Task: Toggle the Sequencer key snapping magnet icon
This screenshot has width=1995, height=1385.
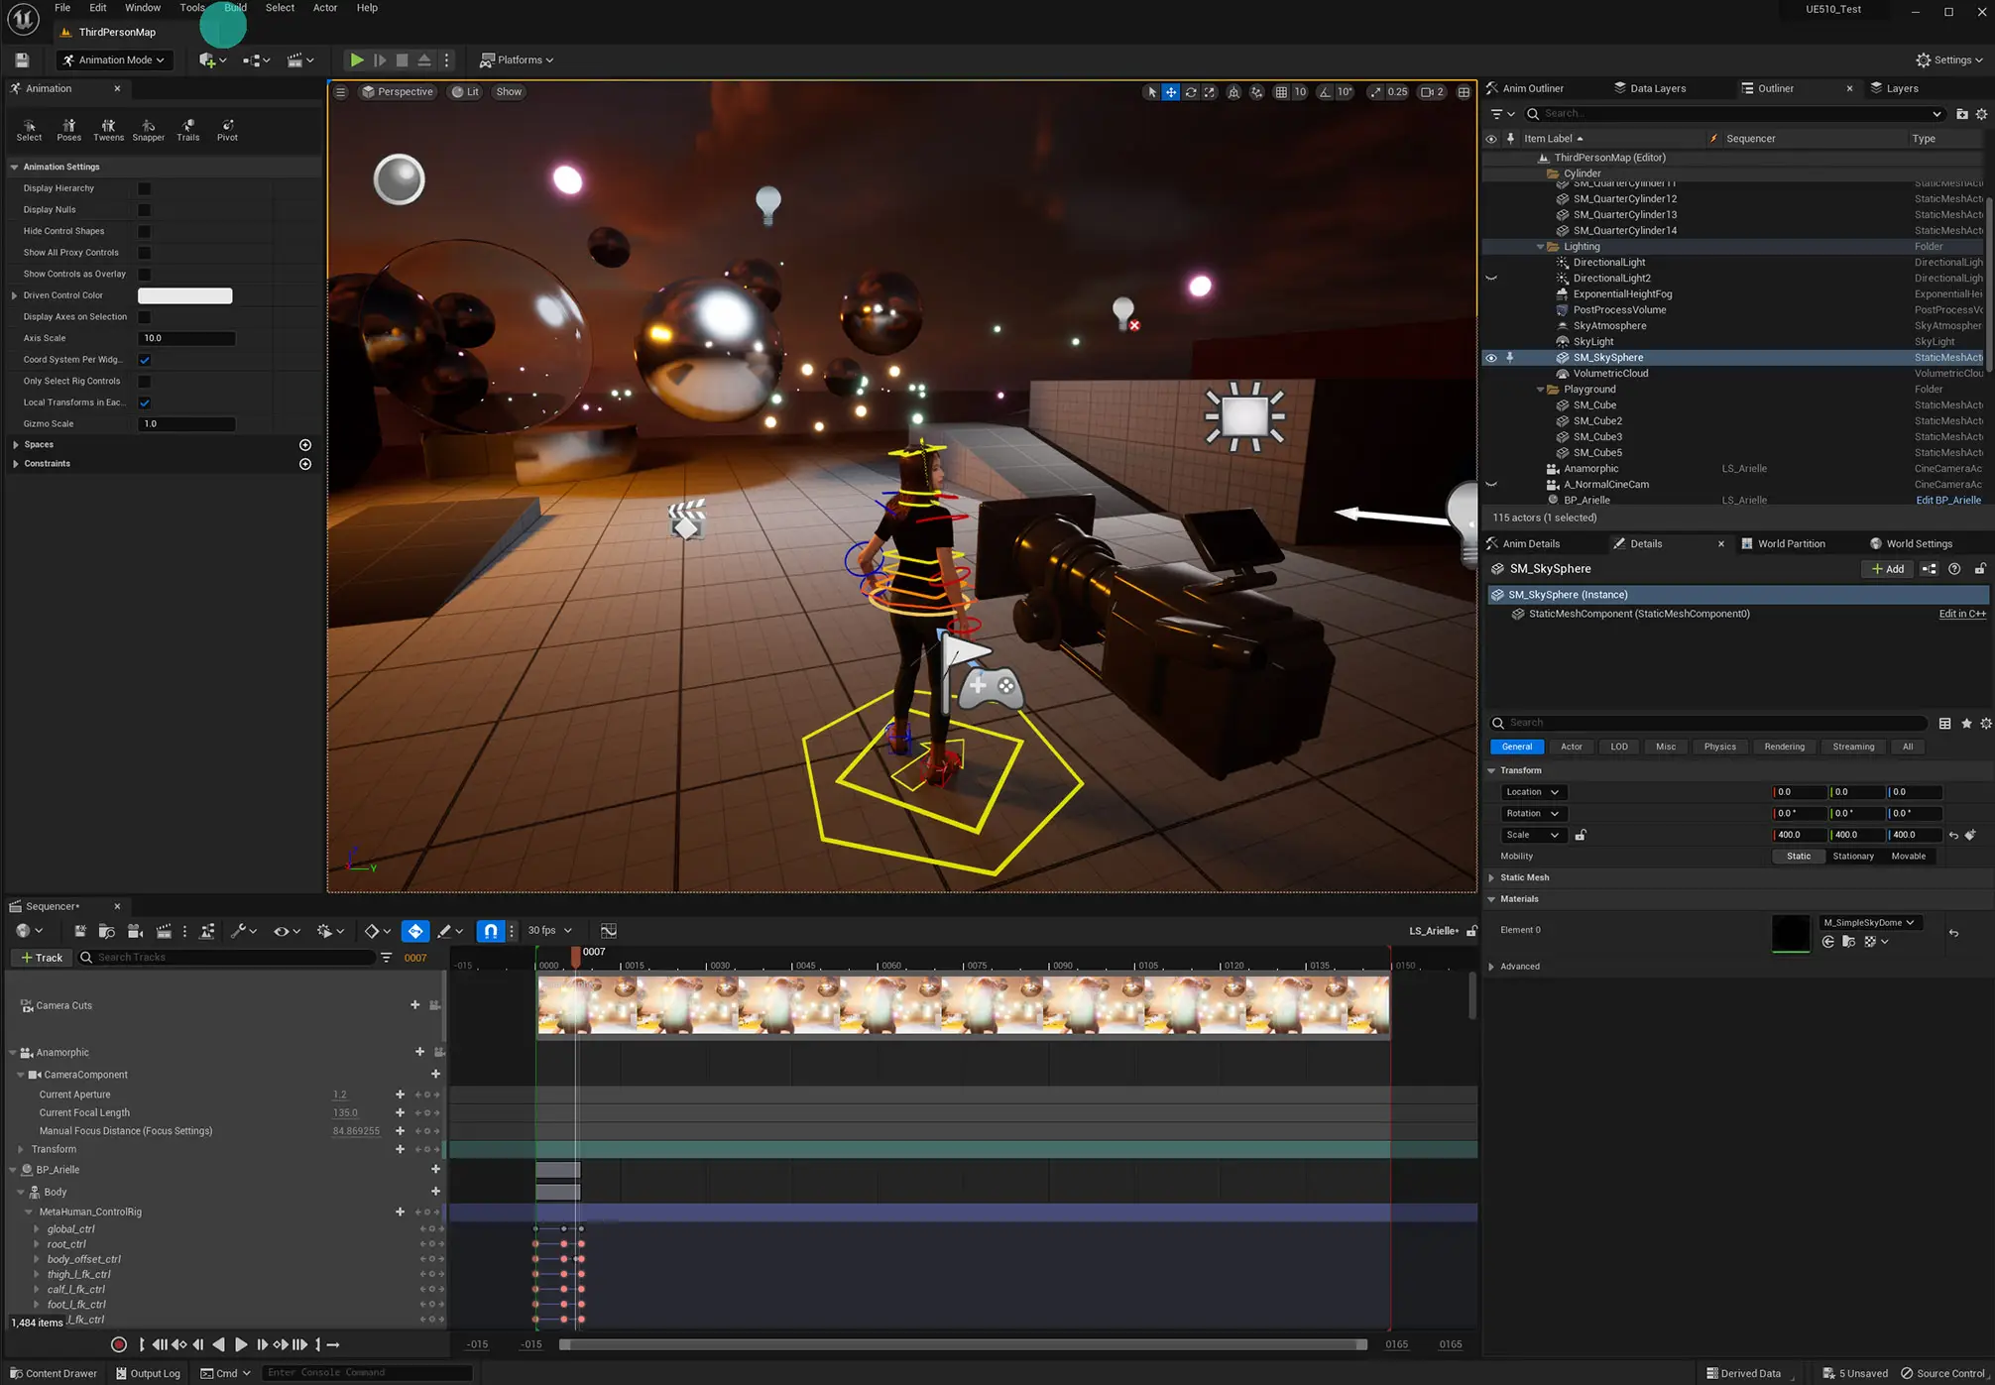Action: click(x=491, y=930)
